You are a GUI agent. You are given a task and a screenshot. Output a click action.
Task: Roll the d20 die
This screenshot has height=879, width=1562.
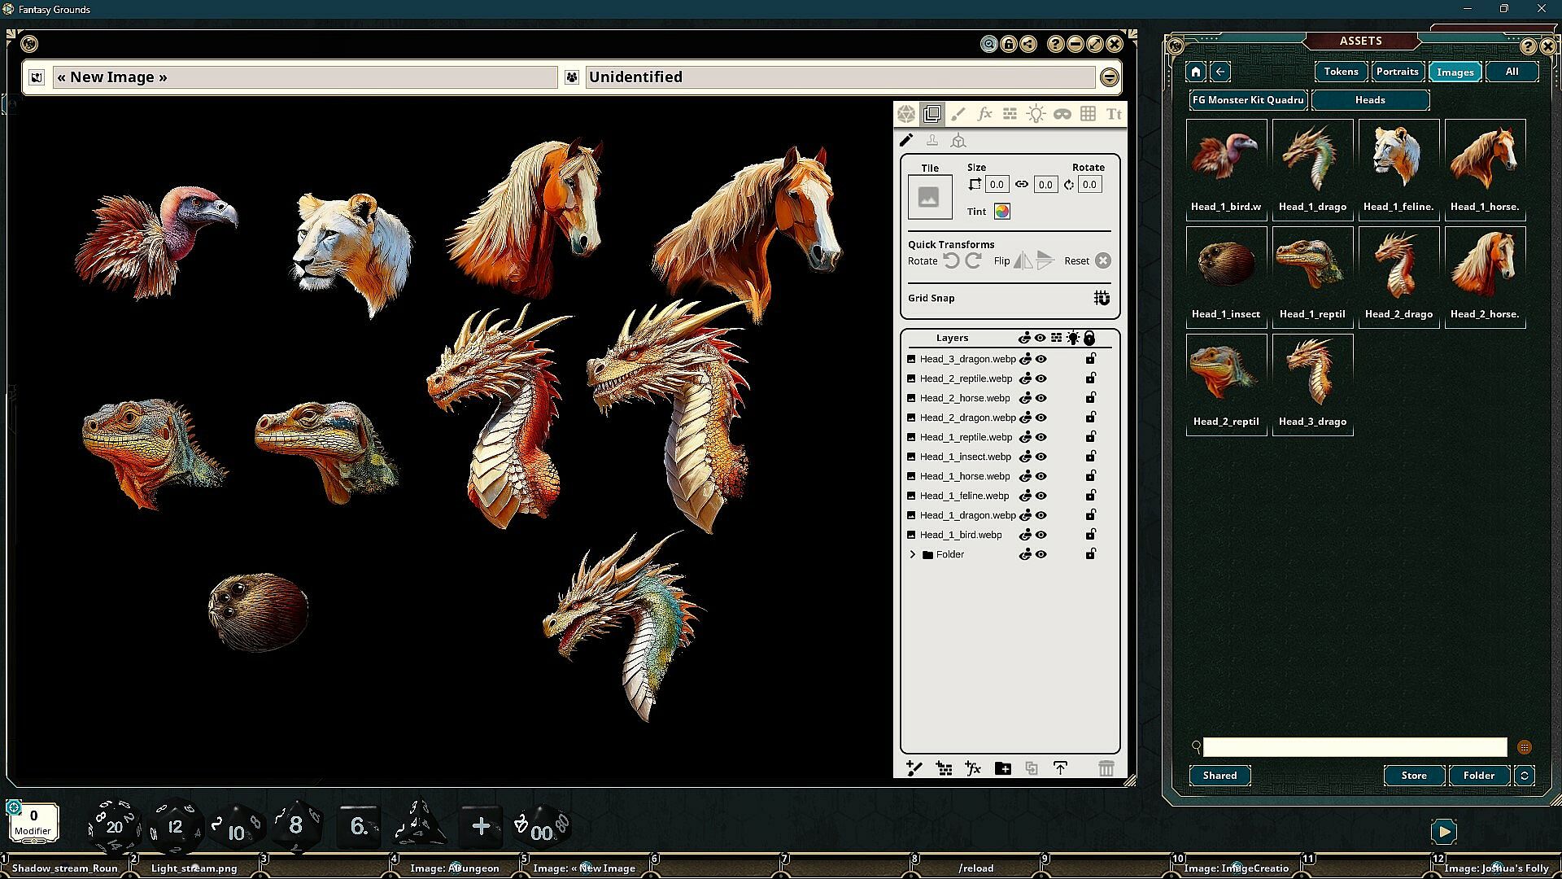coord(114,826)
